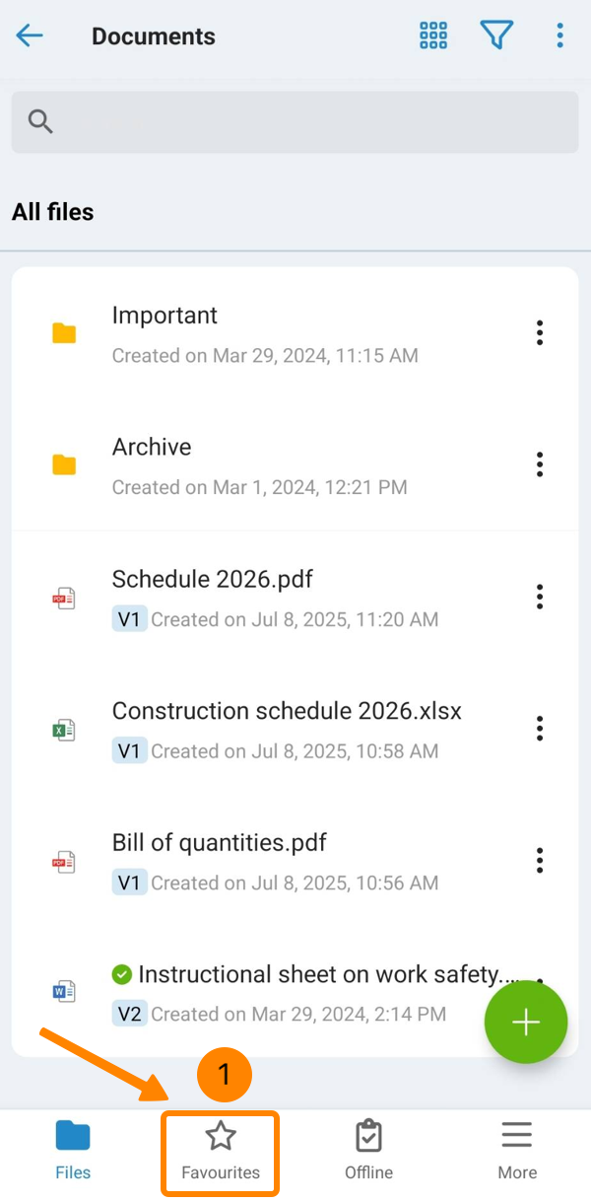Image resolution: width=591 pixels, height=1203 pixels.
Task: Show more options for Important folder
Action: tap(540, 333)
